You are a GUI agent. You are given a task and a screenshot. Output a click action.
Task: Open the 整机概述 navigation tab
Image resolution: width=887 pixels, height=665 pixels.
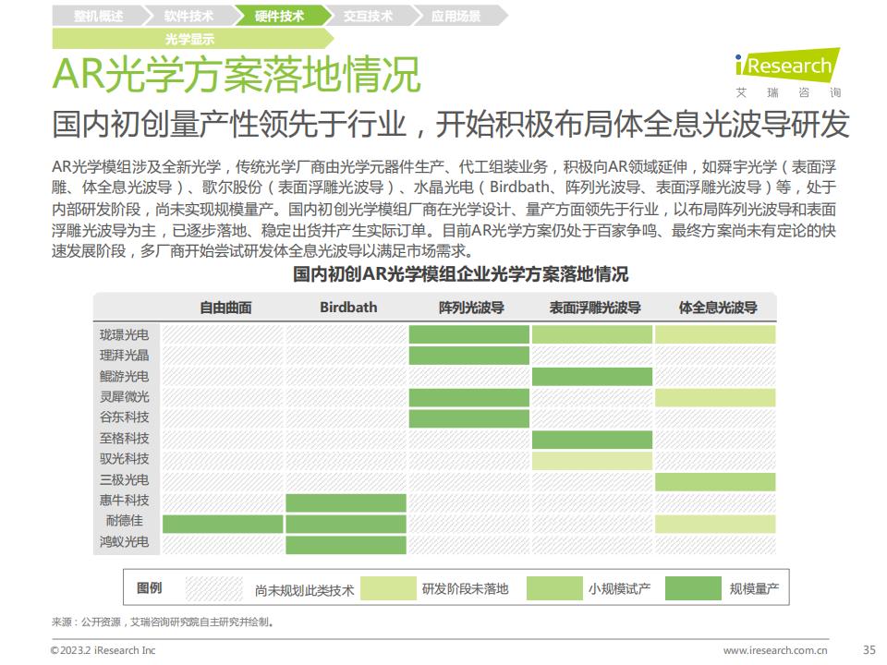tap(88, 16)
